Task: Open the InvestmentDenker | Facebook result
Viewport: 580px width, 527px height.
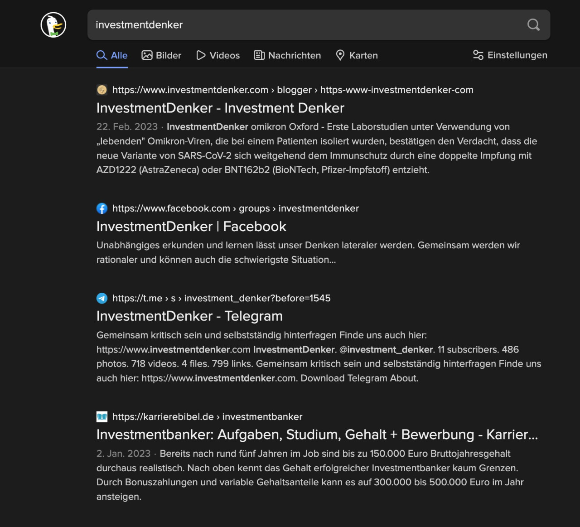Action: [x=191, y=227]
